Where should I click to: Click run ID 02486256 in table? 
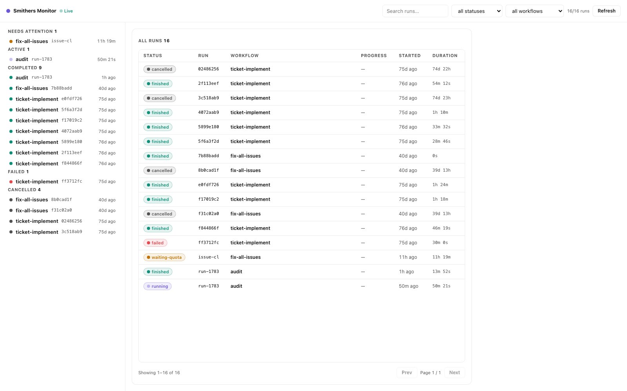coord(208,69)
